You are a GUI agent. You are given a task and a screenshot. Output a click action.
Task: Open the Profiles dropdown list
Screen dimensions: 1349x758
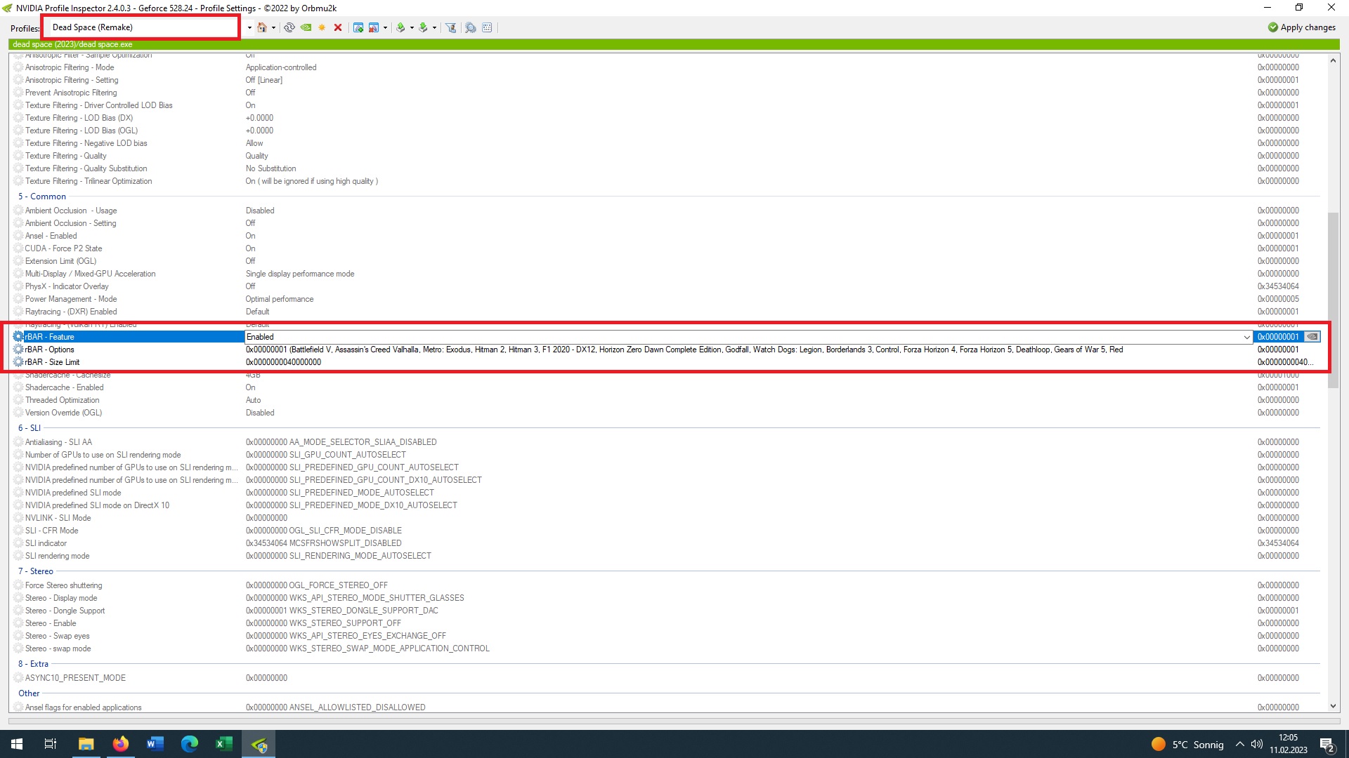(x=248, y=27)
